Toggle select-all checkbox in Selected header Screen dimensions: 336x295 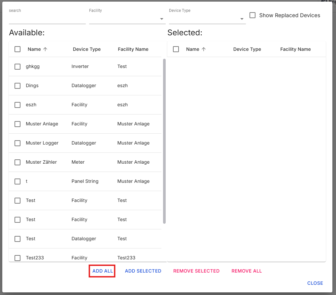click(176, 49)
